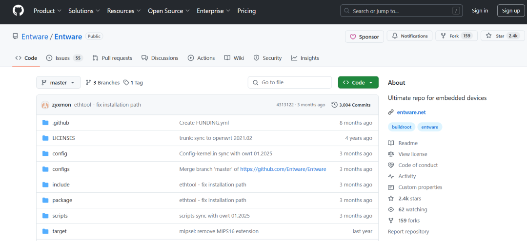The image size is (527, 241).
Task: Click the folder icon beside LICENSES
Action: (x=45, y=138)
